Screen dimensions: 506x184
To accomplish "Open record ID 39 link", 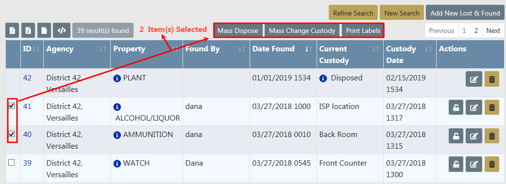I will [27, 163].
